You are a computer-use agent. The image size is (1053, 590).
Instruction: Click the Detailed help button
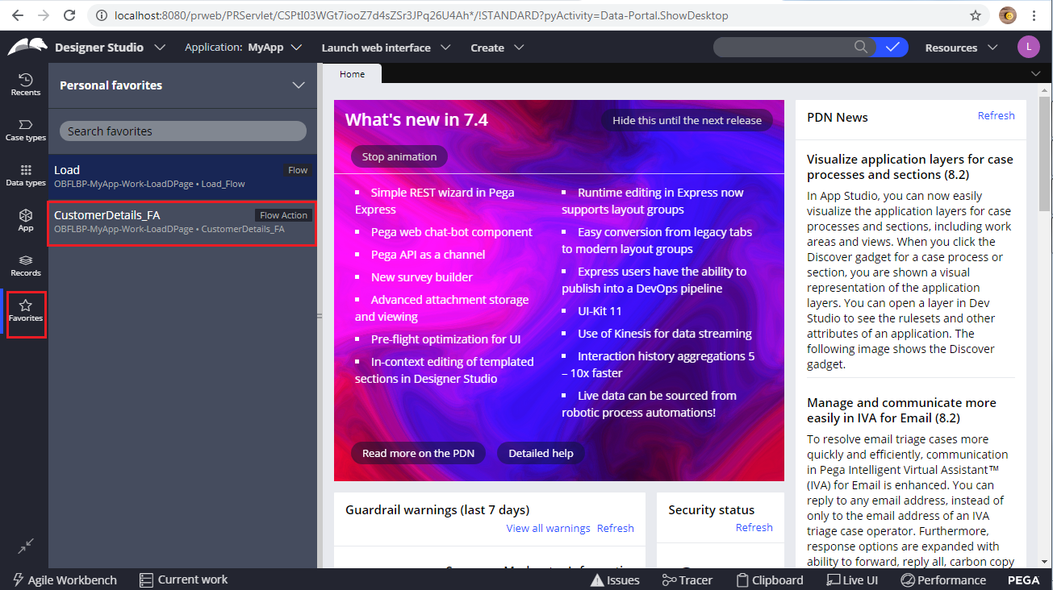[541, 453]
